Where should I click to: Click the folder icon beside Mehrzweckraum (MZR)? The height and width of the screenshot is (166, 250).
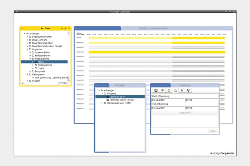[105, 103]
